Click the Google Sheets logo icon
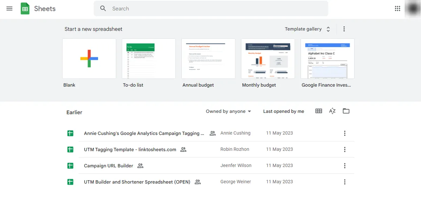Image resolution: width=421 pixels, height=204 pixels. coord(25,9)
